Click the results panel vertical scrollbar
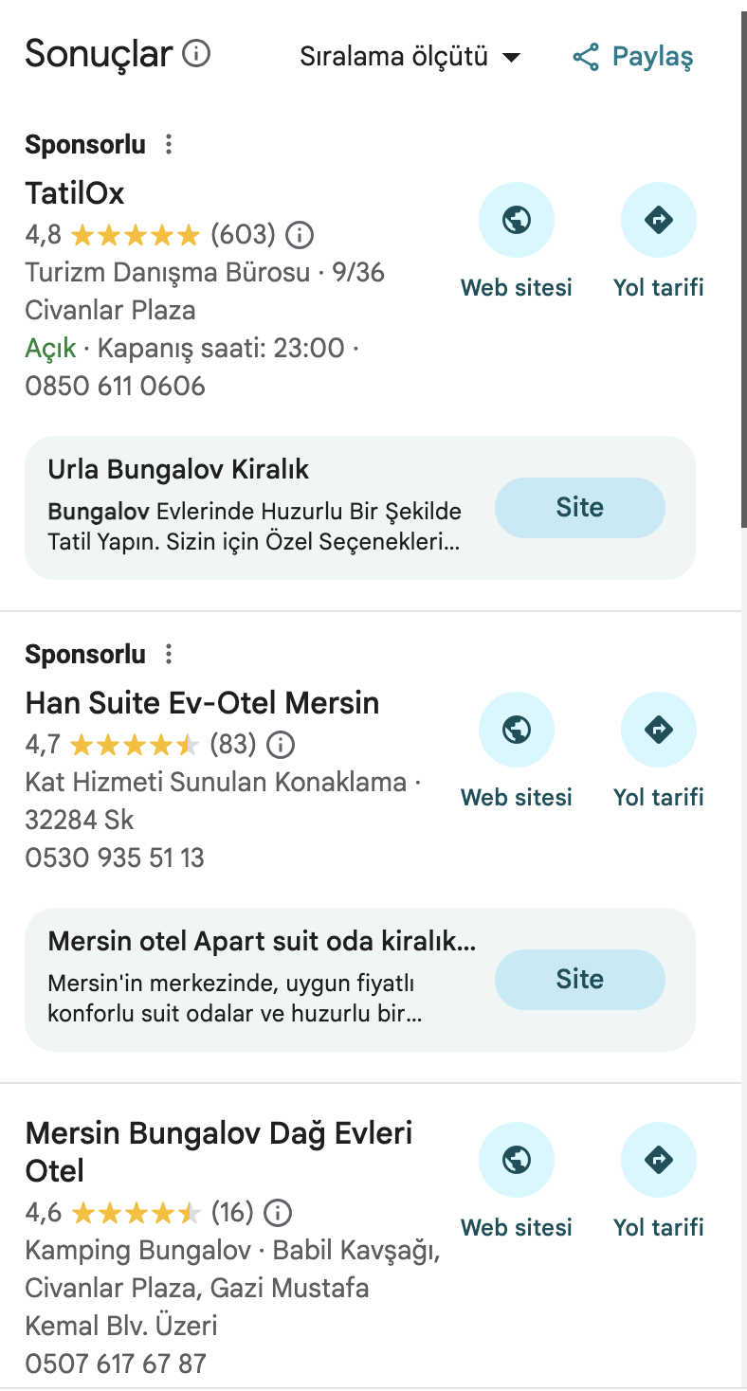747x1391 pixels. pos(743,284)
